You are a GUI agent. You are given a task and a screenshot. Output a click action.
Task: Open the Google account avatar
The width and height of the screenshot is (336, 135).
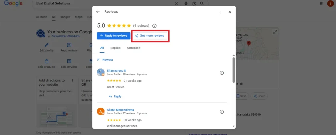click(x=331, y=3)
